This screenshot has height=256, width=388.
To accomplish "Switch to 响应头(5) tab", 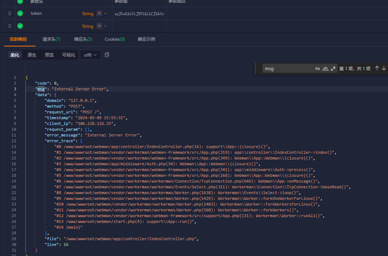I will point(83,39).
